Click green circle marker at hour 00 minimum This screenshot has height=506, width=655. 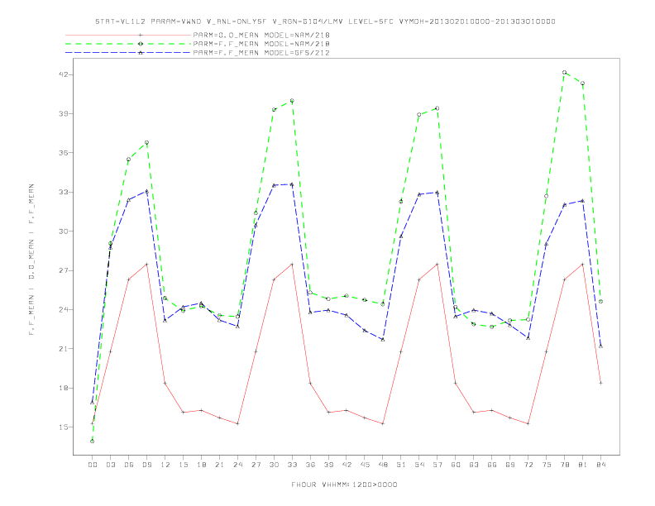tap(93, 442)
